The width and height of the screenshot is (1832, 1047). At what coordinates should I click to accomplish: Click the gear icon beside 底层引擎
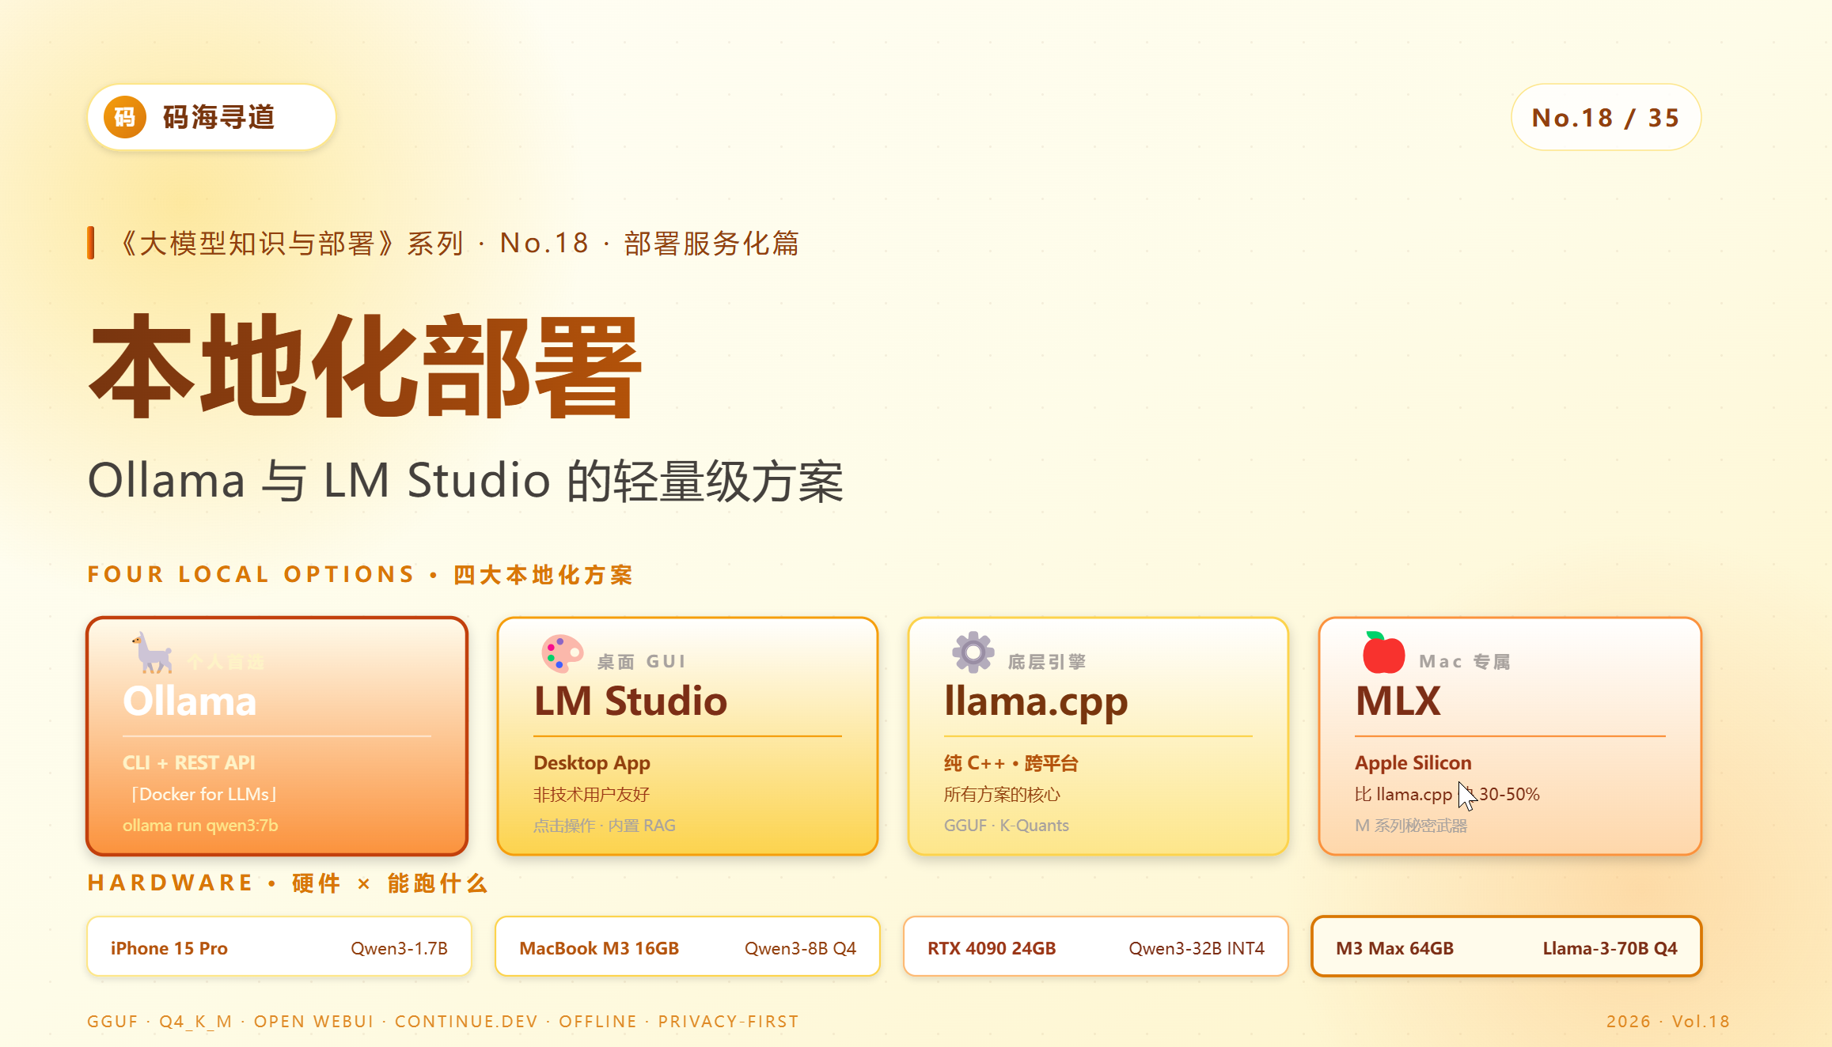click(x=973, y=652)
